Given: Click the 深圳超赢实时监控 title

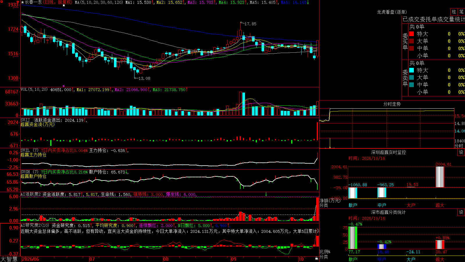Looking at the screenshot, I should pos(388,152).
